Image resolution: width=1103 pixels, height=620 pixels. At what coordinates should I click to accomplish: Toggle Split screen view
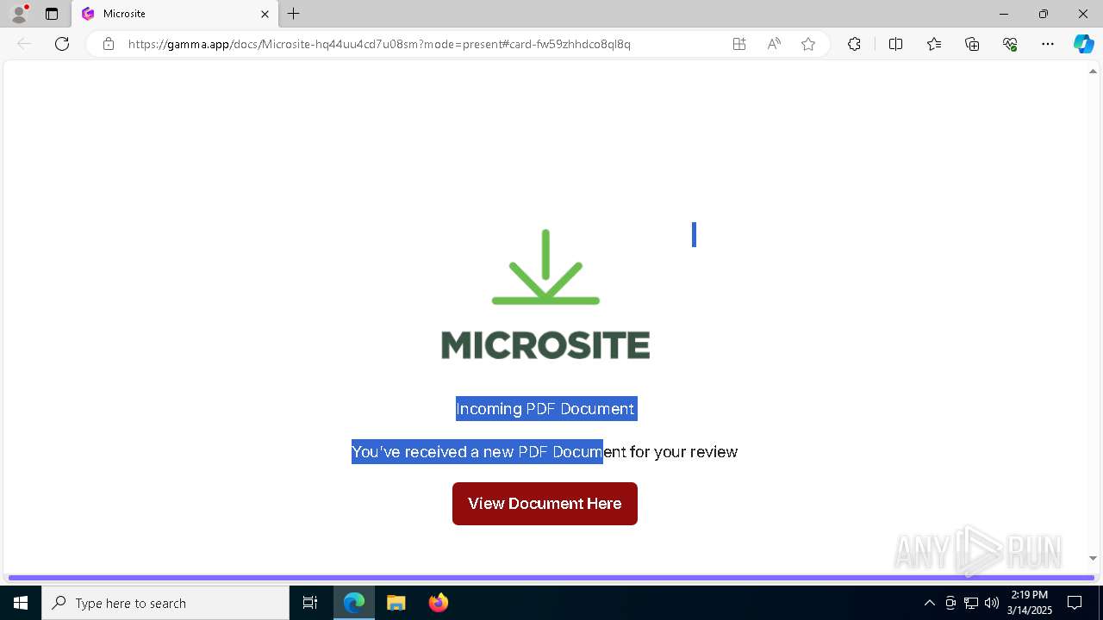click(x=895, y=44)
